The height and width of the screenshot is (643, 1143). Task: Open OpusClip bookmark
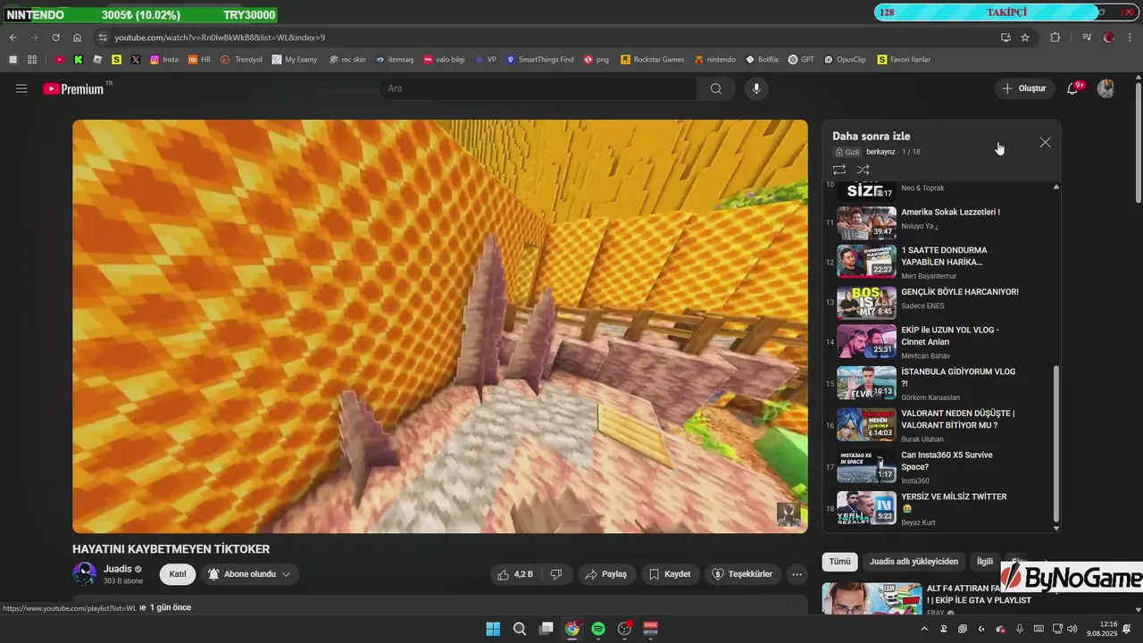(x=845, y=60)
